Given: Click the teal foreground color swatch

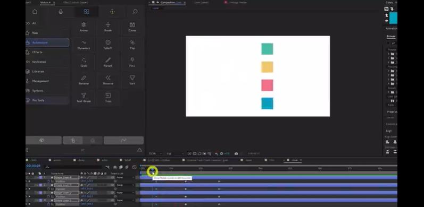Looking at the screenshot, I should coord(393,18).
